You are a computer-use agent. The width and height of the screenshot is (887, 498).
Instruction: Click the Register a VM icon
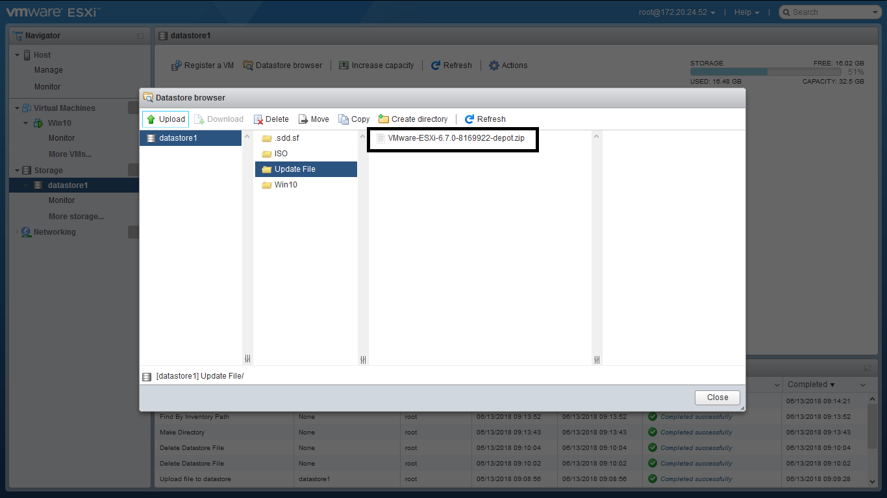click(x=176, y=65)
